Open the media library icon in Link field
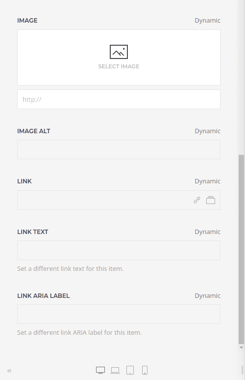The image size is (245, 380). 211,200
